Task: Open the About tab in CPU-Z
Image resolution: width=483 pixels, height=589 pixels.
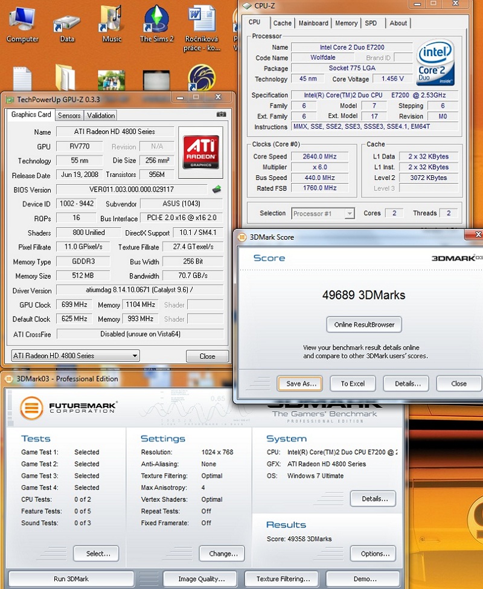Action: pos(398,24)
